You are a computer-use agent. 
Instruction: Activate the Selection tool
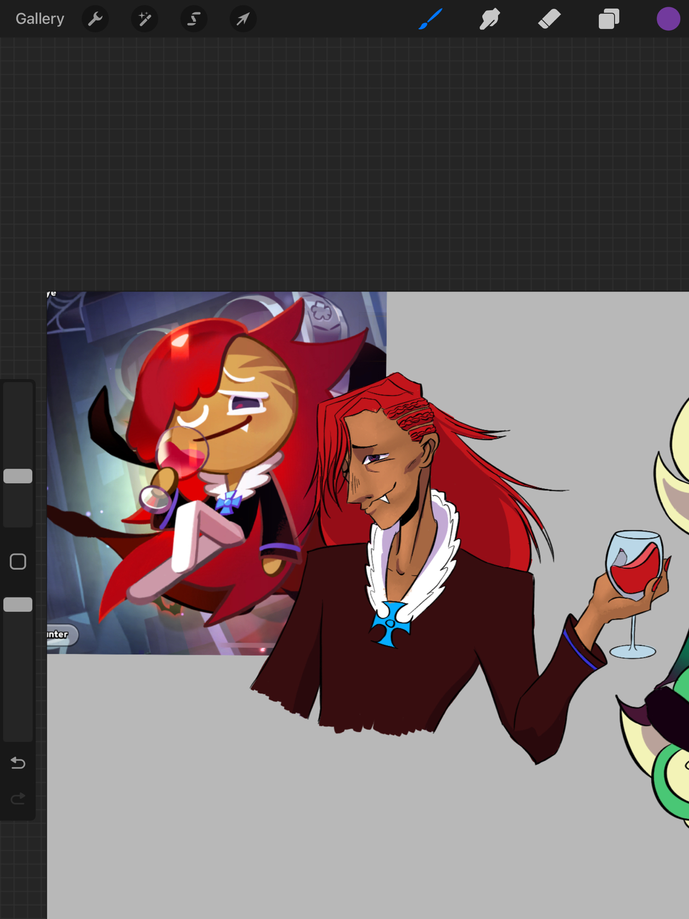[x=194, y=19]
